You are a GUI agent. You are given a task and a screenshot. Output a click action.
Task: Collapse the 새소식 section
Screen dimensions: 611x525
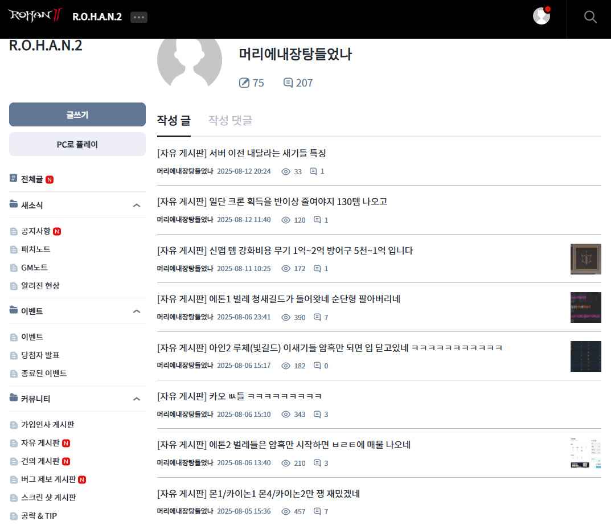(137, 205)
